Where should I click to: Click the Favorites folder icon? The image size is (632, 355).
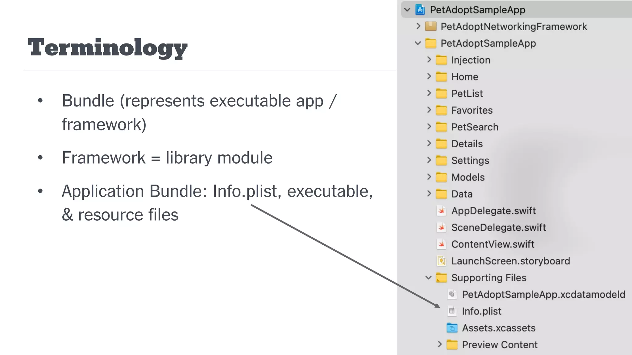click(x=441, y=110)
